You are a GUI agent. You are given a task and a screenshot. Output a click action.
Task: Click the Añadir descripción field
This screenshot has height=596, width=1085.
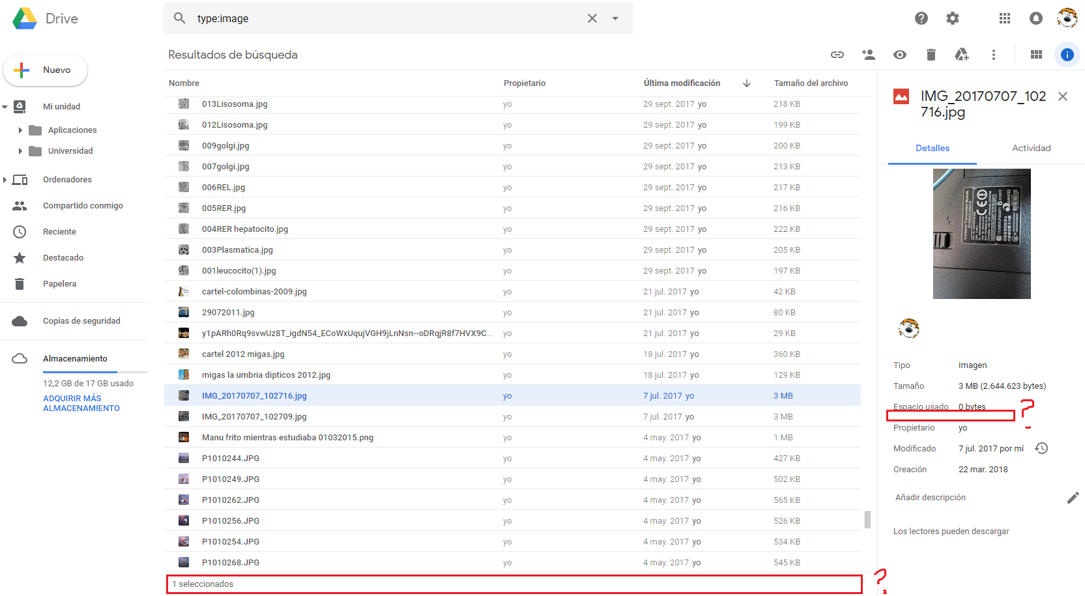(931, 498)
